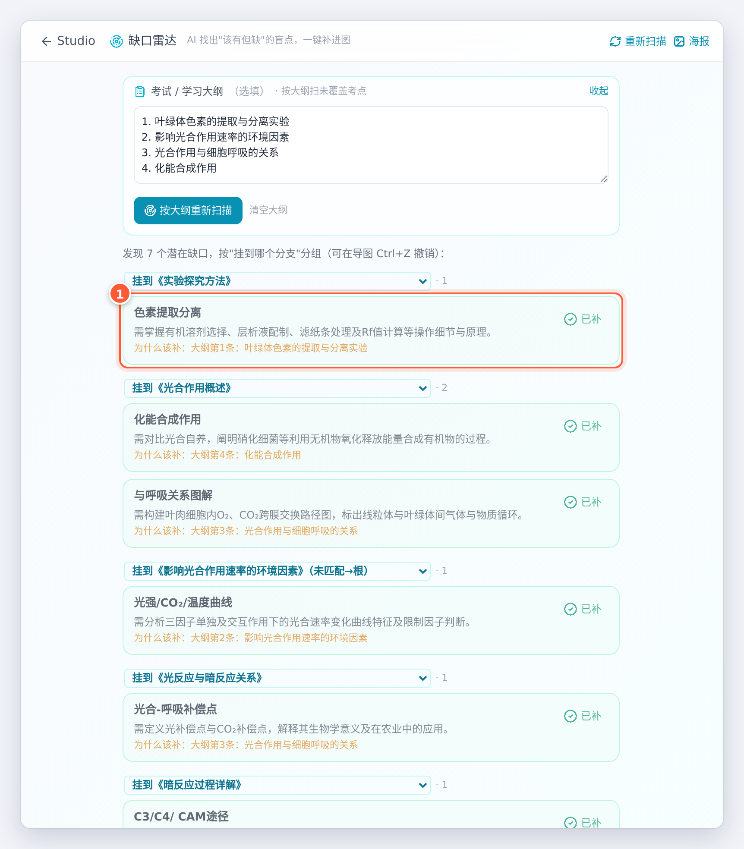Click the check icon on 化能合成作用 card

click(571, 426)
